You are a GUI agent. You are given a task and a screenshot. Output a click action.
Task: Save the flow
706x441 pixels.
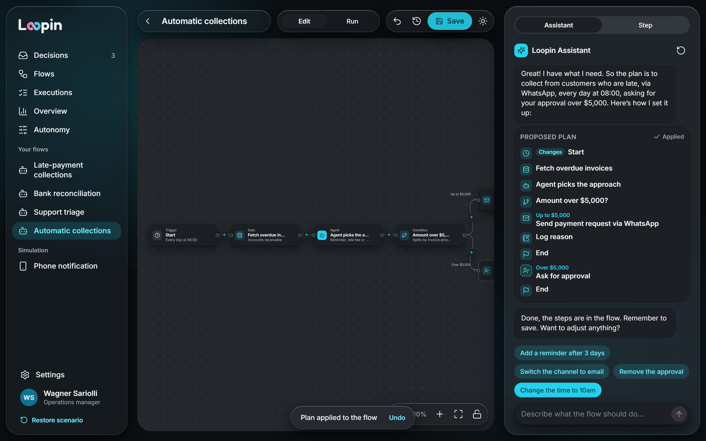click(x=450, y=21)
